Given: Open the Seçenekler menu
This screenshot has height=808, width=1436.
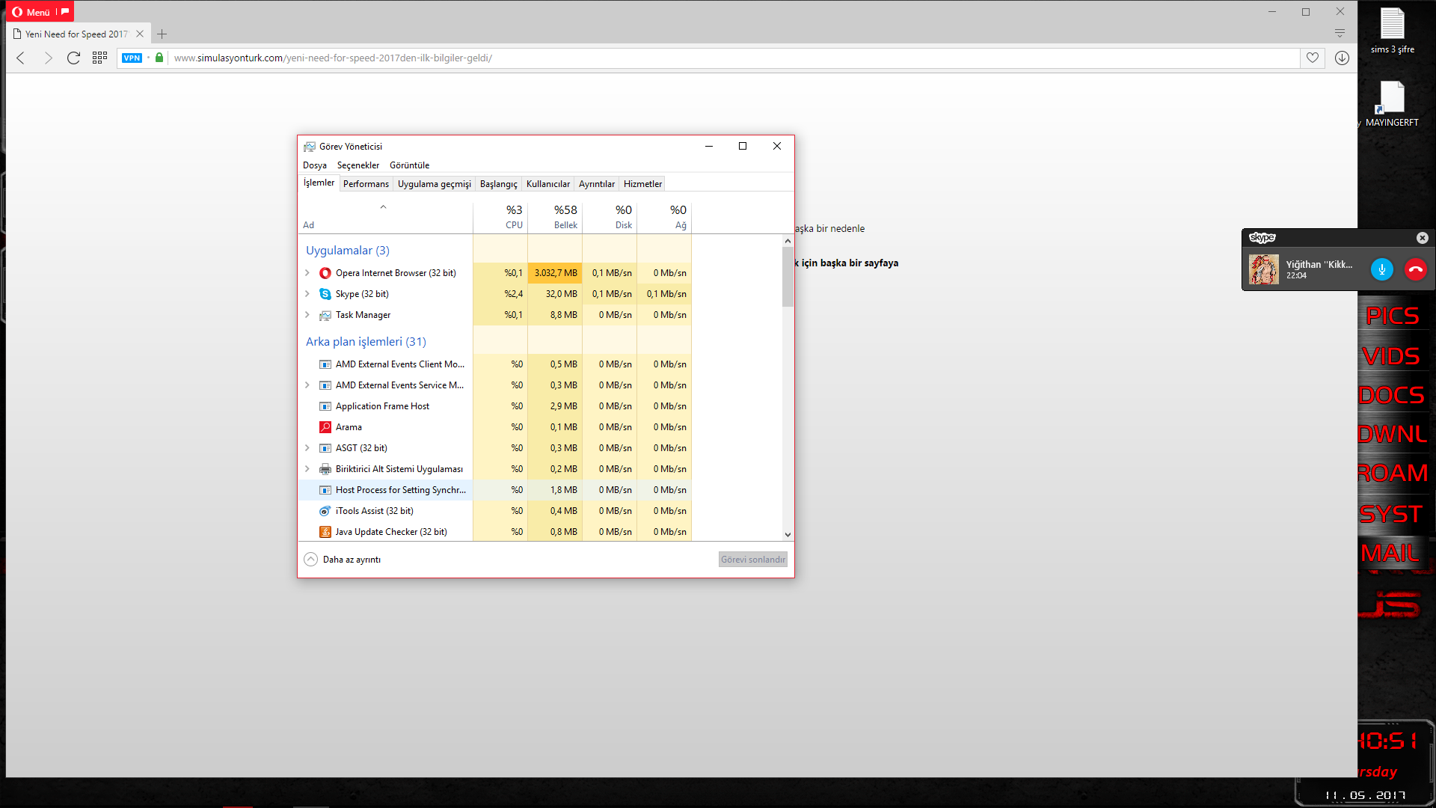Looking at the screenshot, I should click(358, 165).
